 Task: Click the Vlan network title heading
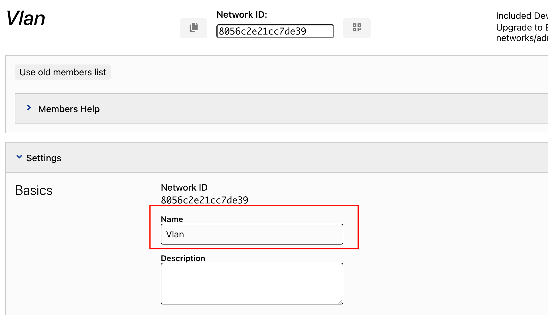pos(26,19)
